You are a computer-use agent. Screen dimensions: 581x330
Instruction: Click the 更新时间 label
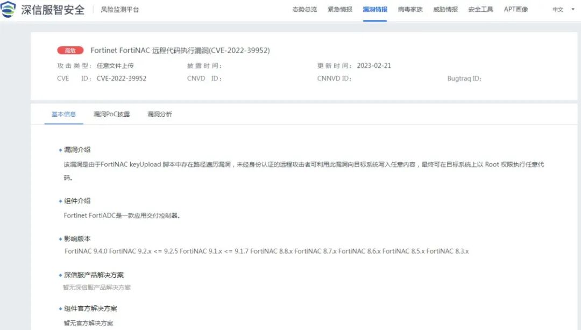334,66
